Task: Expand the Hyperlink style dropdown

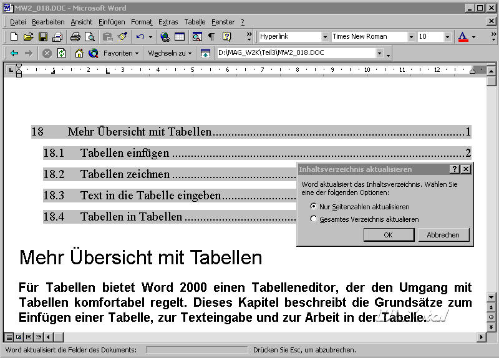Action: pyautogui.click(x=325, y=37)
